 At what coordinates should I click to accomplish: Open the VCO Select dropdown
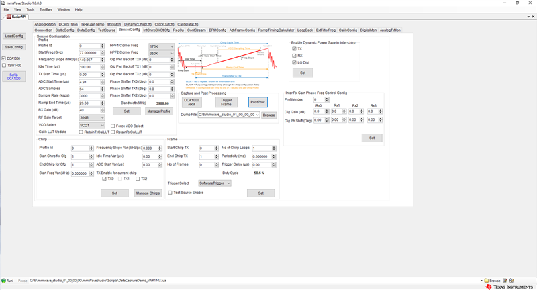tap(92, 126)
